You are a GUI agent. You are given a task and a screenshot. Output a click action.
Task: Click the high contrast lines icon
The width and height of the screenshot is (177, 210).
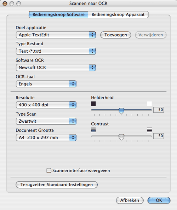tap(149, 130)
